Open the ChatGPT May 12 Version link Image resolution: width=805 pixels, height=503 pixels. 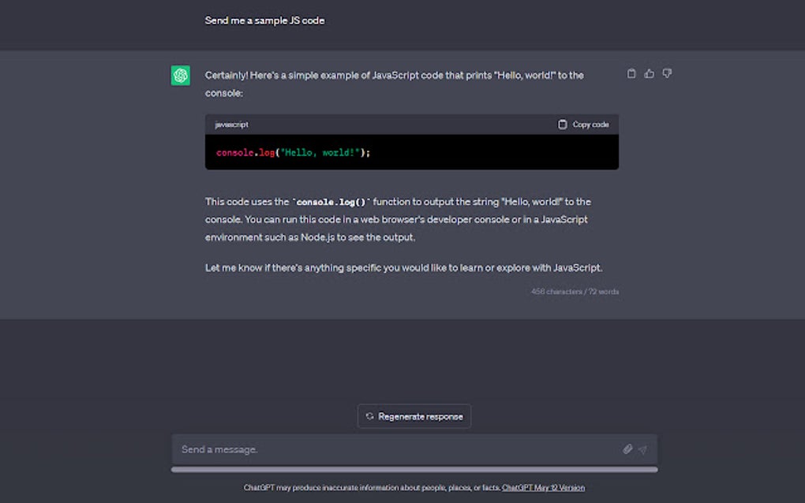pyautogui.click(x=543, y=488)
